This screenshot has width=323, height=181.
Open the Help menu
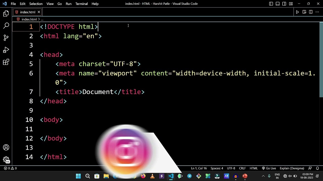click(x=95, y=4)
